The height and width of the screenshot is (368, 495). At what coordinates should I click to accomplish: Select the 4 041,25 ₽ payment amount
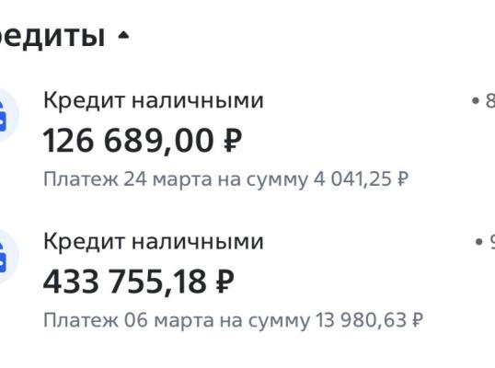(361, 179)
